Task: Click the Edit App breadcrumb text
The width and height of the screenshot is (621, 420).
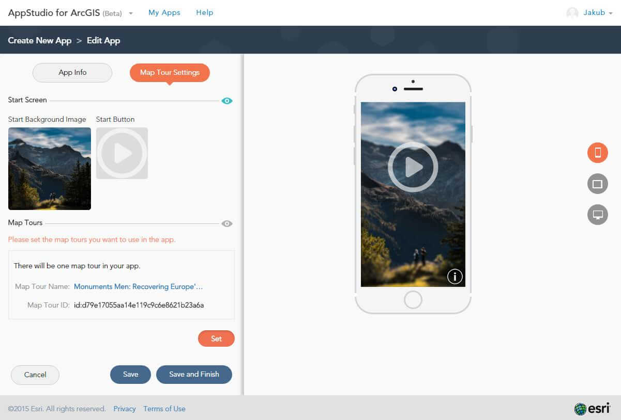Action: click(103, 40)
